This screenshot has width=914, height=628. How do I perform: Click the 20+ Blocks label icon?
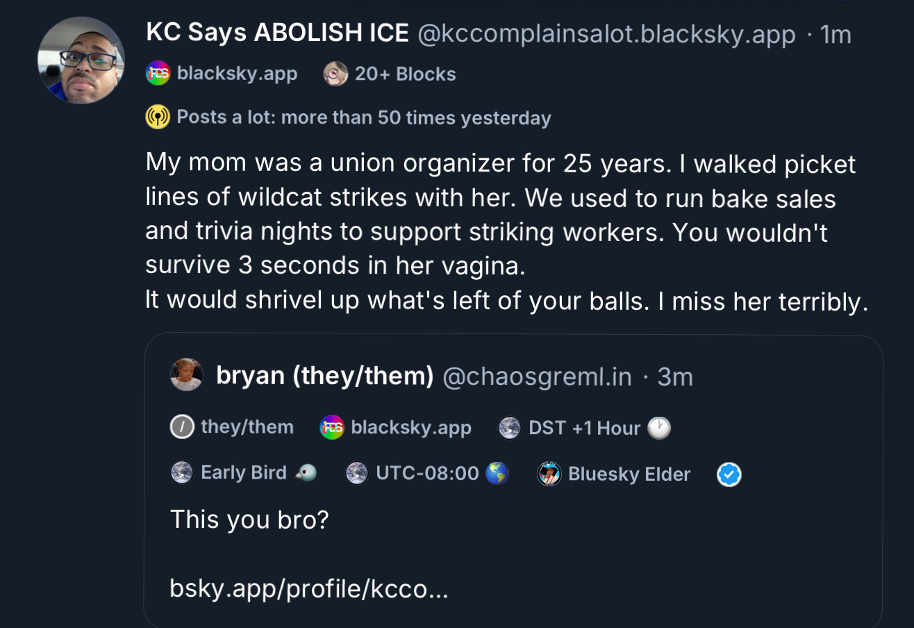click(335, 74)
